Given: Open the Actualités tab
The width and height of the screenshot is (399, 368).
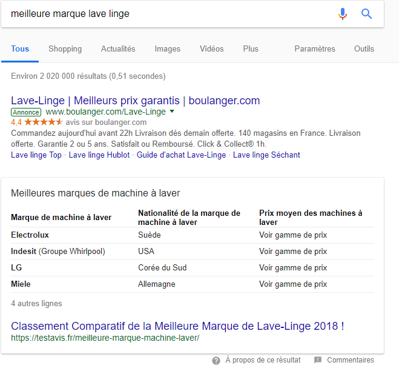Looking at the screenshot, I should [118, 49].
